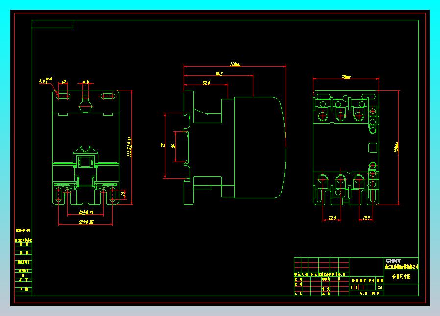Image resolution: width=440 pixels, height=316 pixels.
Task: Click the bottom-center terminal screw circle
Action: point(341,179)
